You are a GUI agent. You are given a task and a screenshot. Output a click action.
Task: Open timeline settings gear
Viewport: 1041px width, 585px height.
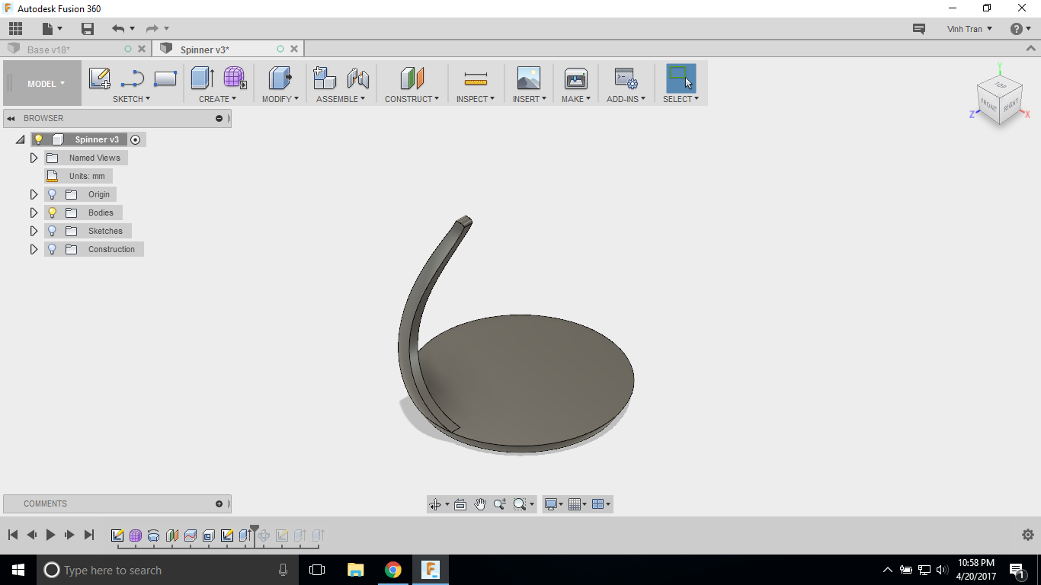pos(1027,535)
